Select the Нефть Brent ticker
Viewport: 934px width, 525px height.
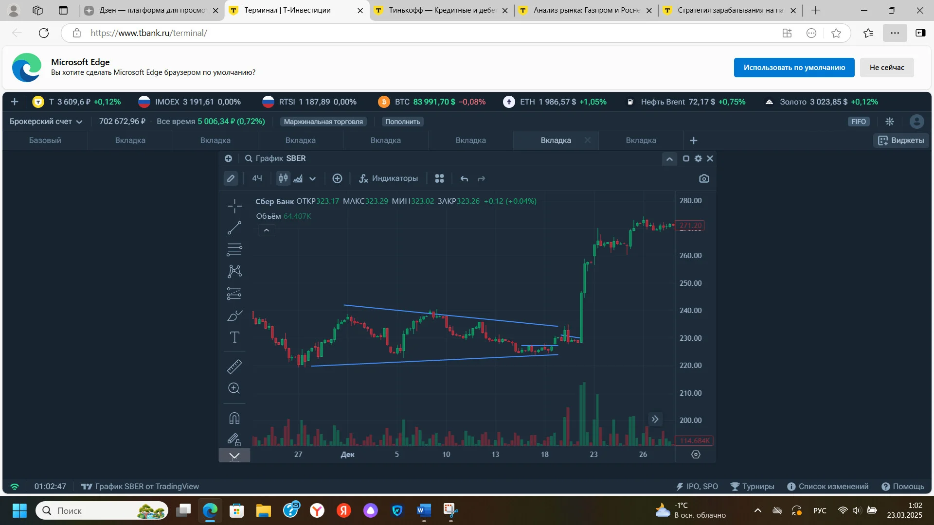click(686, 102)
